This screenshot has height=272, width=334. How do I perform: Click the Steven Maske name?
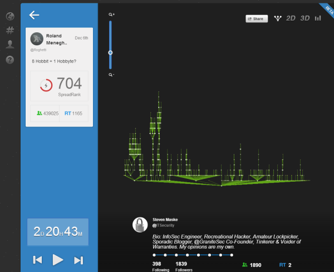pyautogui.click(x=165, y=220)
